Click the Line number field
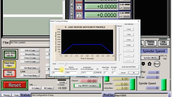This screenshot has width=172, height=97. tap(34, 71)
